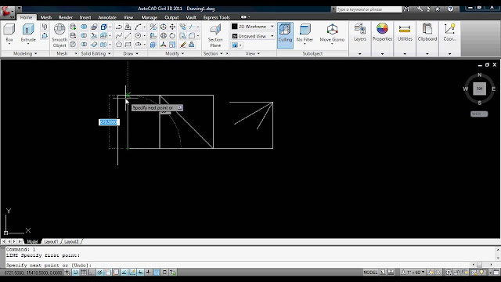The width and height of the screenshot is (501, 282).
Task: Toggle Object Snap Tracking in status bar
Action: coord(124,273)
